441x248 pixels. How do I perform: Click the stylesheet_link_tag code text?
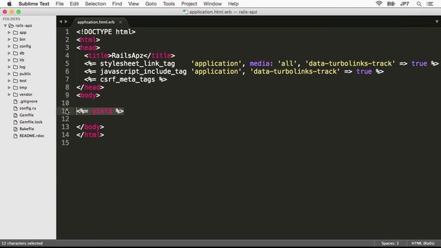pos(137,63)
